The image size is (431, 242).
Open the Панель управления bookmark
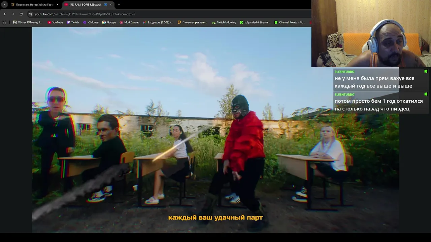(193, 23)
